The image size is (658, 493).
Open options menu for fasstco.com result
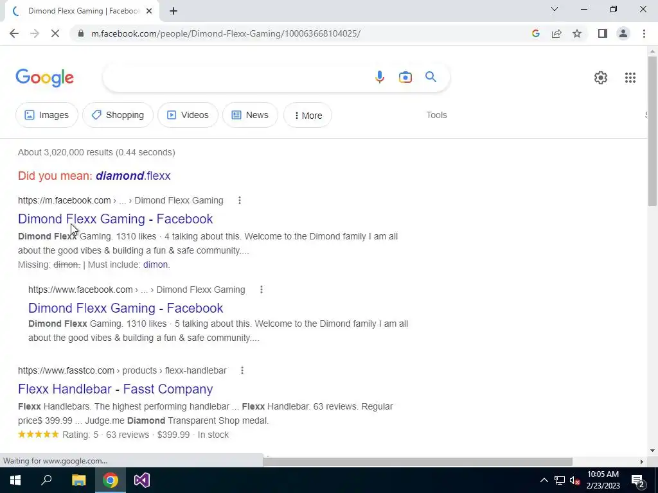pos(242,370)
